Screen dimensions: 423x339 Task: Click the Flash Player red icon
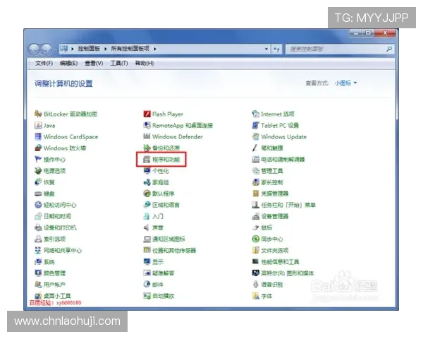[x=147, y=114]
